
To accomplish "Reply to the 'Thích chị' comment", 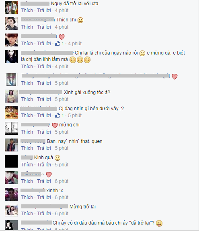I will pos(44,27).
